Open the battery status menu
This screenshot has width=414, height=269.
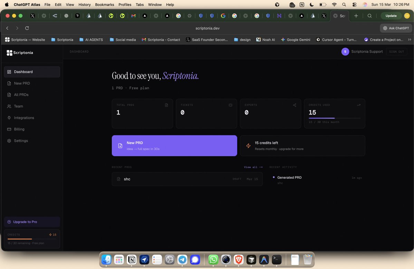click(x=322, y=4)
